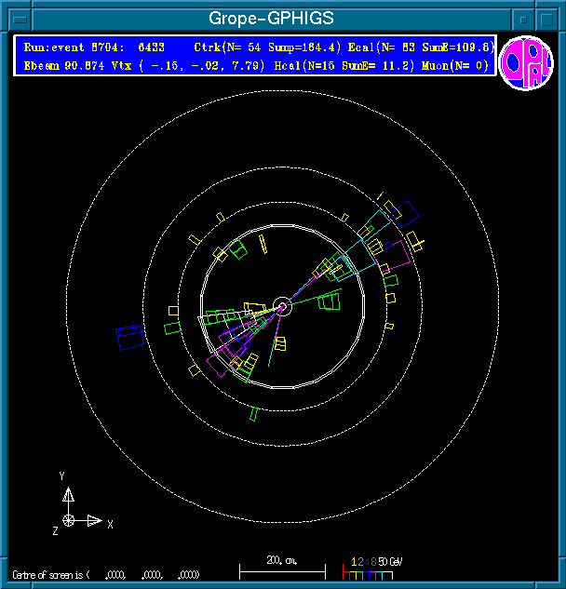
Task: Click the green cluster right of the vertex
Action: (330, 301)
